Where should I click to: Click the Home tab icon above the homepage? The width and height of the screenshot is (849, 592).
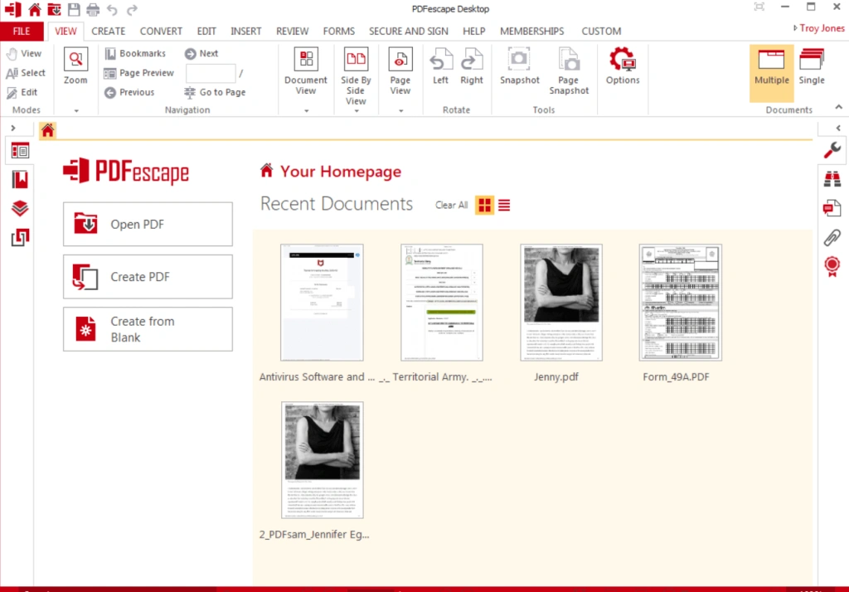pyautogui.click(x=47, y=130)
